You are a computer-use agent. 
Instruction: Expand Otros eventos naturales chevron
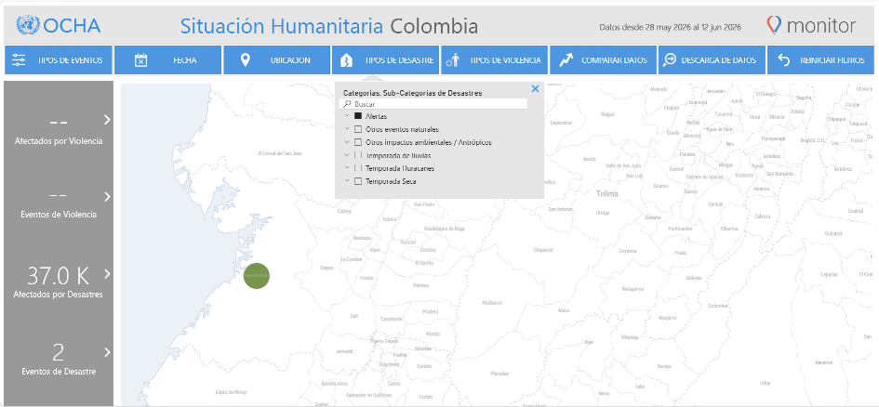point(347,129)
